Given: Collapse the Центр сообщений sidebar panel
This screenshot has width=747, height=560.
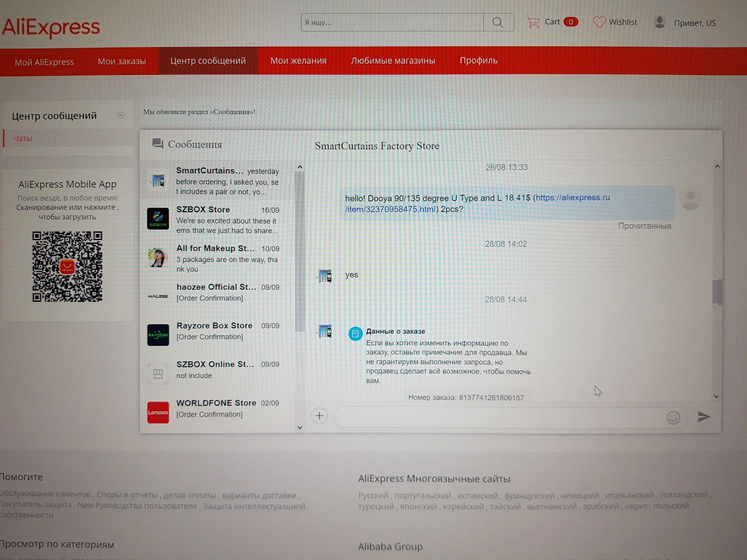Looking at the screenshot, I should [x=120, y=115].
